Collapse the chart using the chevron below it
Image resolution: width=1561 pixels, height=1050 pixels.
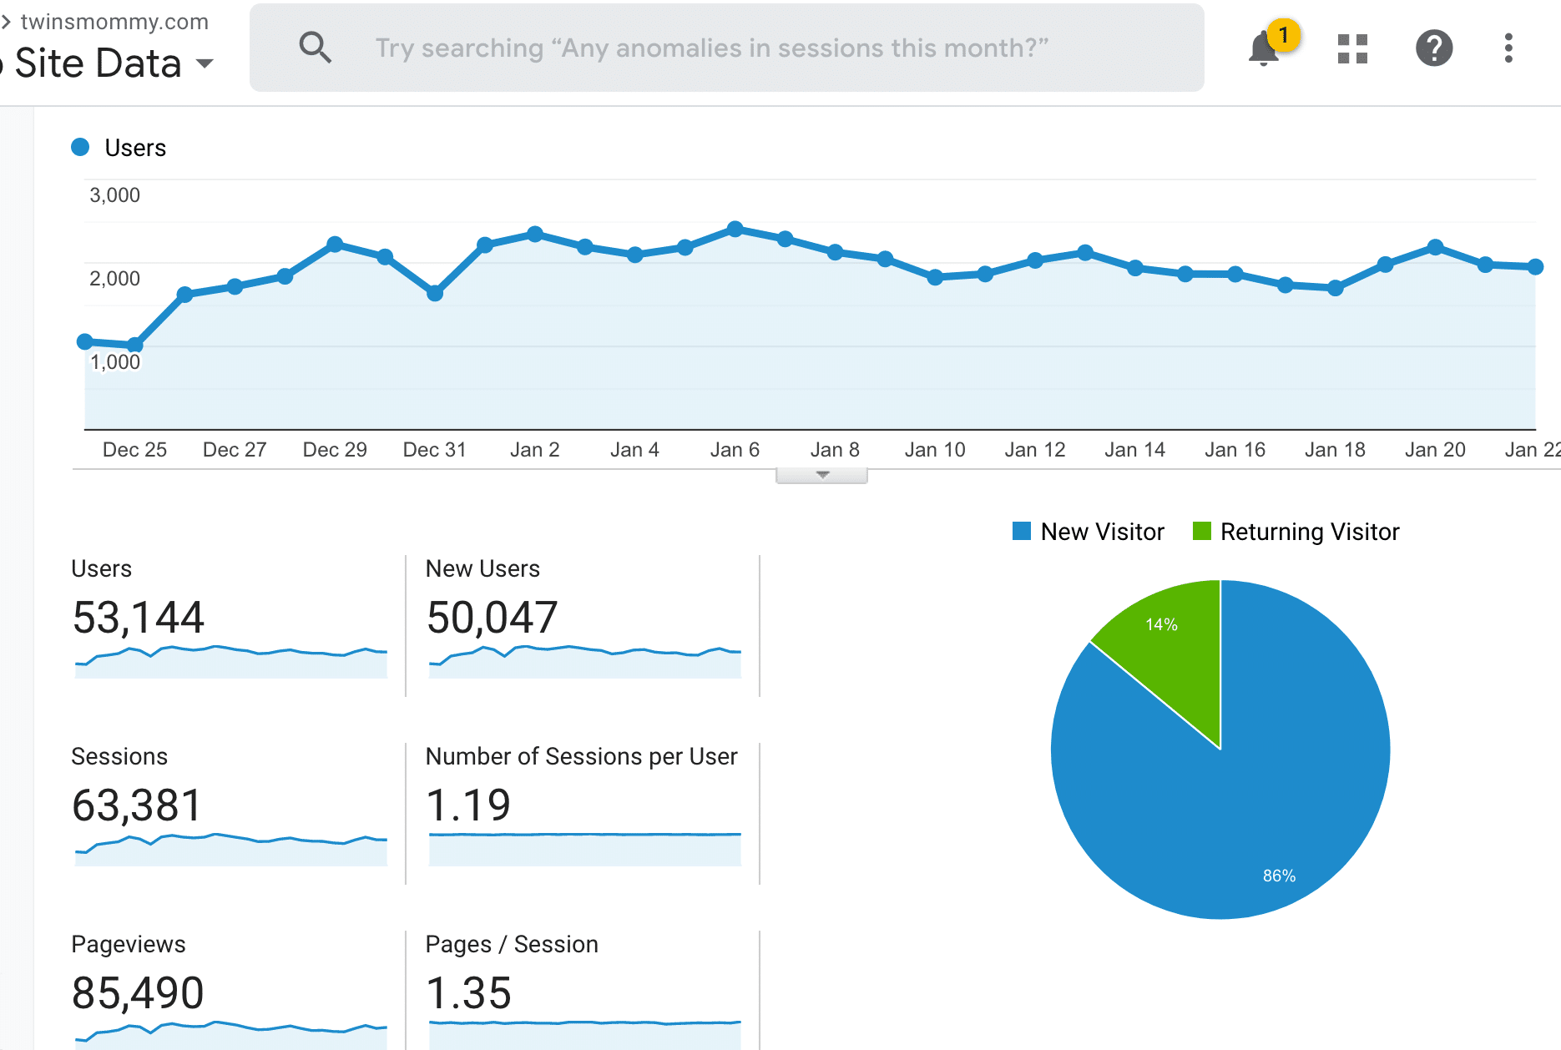coord(821,472)
